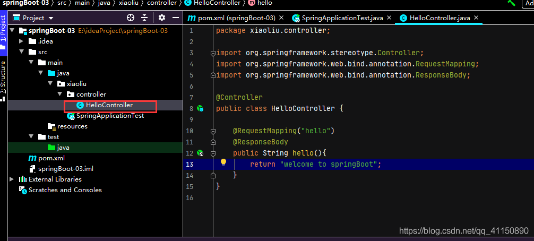Click the @RequestMapping("hello") annotation

click(x=283, y=131)
